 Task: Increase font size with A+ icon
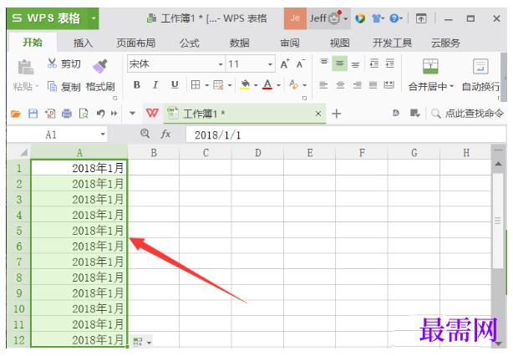tap(285, 64)
